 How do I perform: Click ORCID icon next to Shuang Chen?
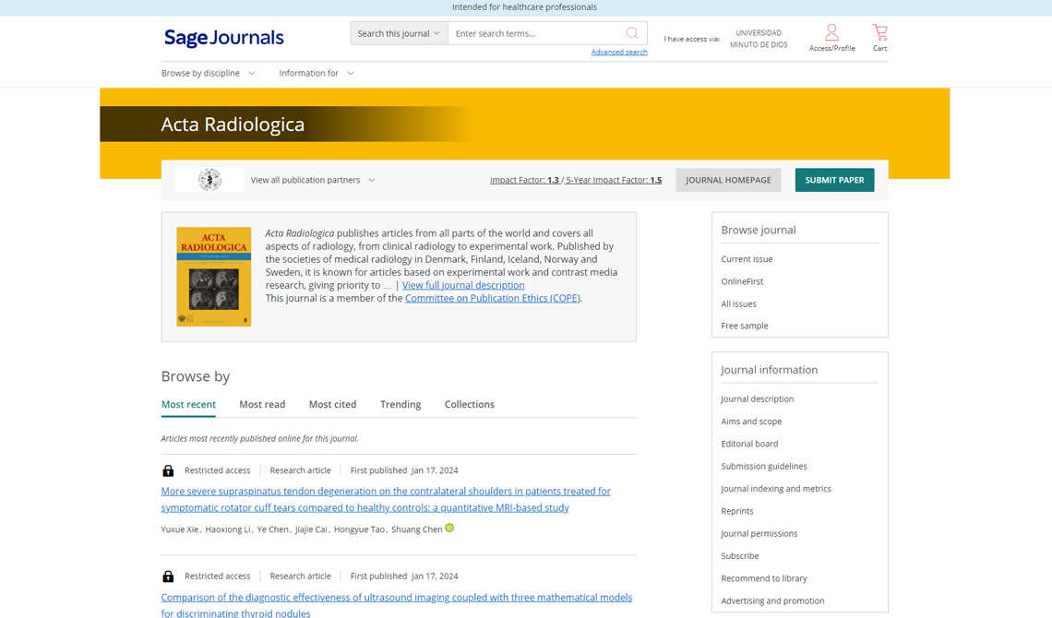[x=449, y=529]
